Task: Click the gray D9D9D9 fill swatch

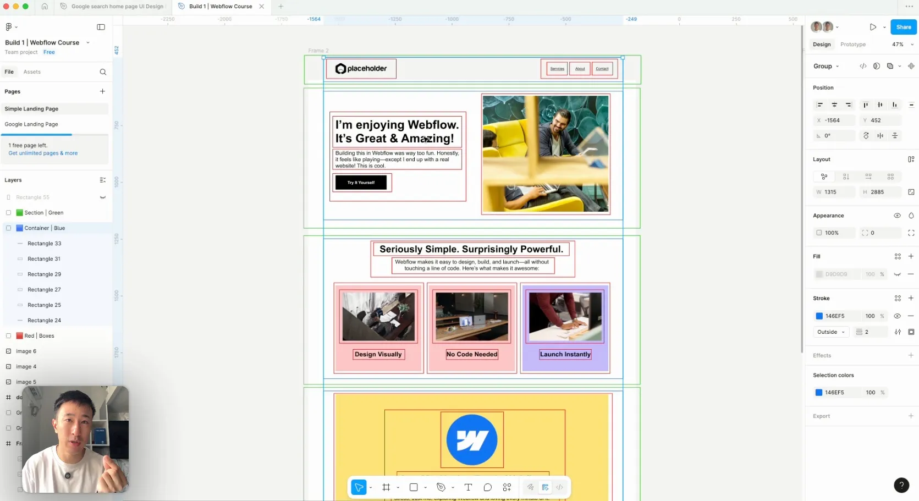Action: click(x=819, y=274)
